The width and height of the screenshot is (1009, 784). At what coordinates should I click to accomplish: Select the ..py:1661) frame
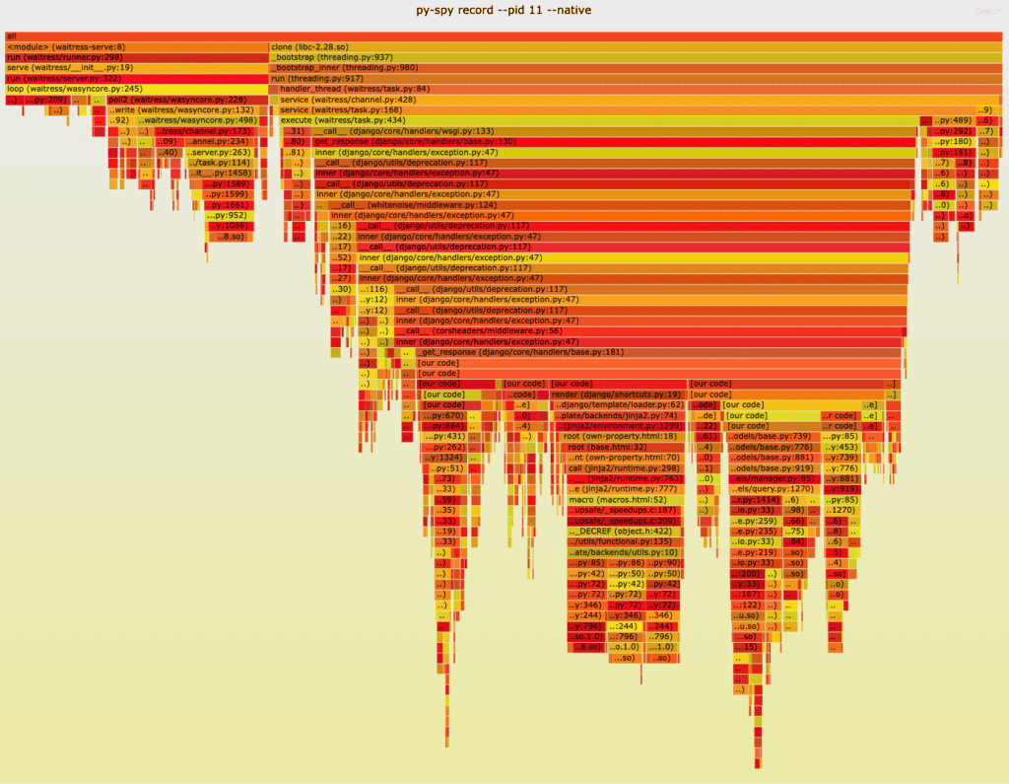pyautogui.click(x=228, y=205)
